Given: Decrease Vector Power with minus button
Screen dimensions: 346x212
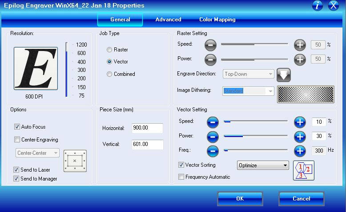Looking at the screenshot, I should coord(213,137).
